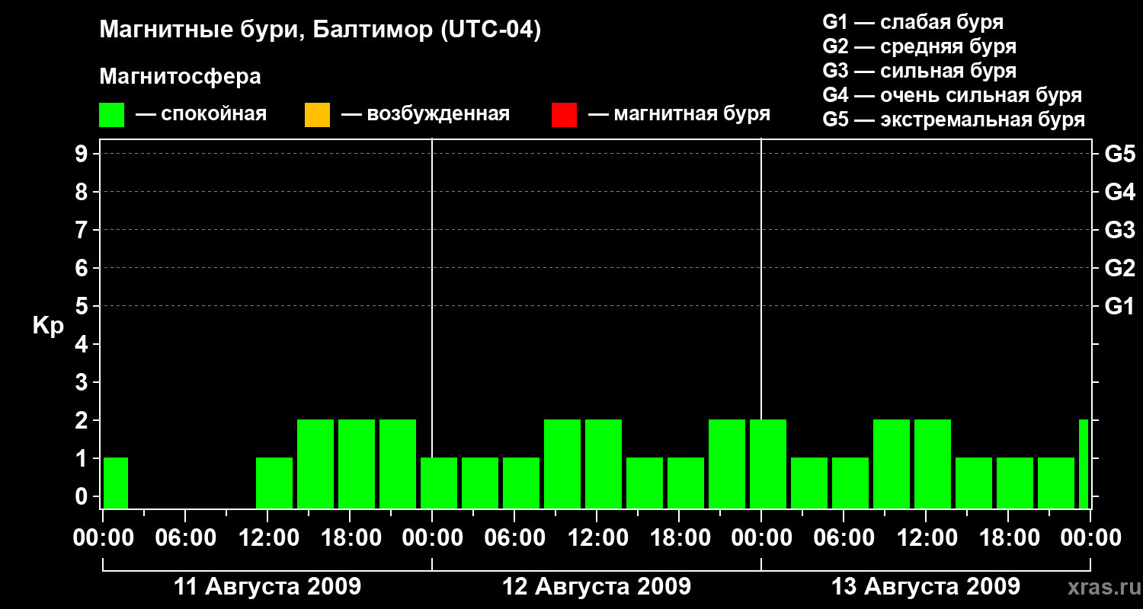Select the 'G3 — сильная буря' line

[919, 71]
